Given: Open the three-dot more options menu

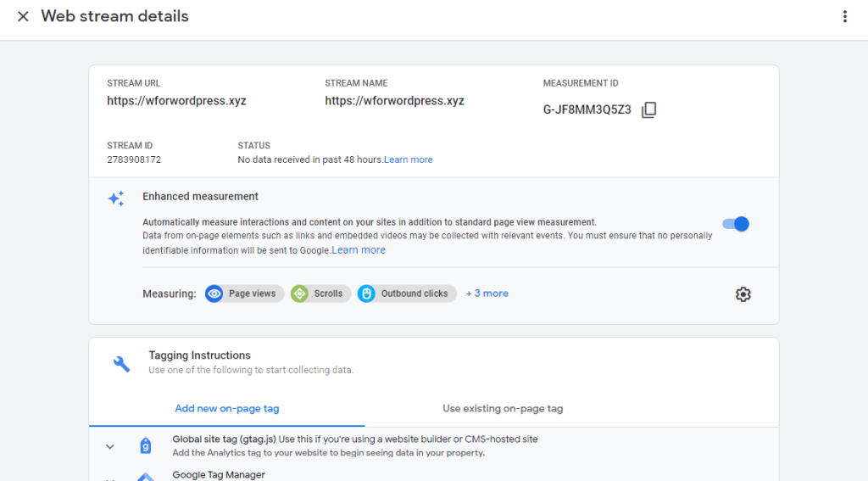Looking at the screenshot, I should 845,17.
